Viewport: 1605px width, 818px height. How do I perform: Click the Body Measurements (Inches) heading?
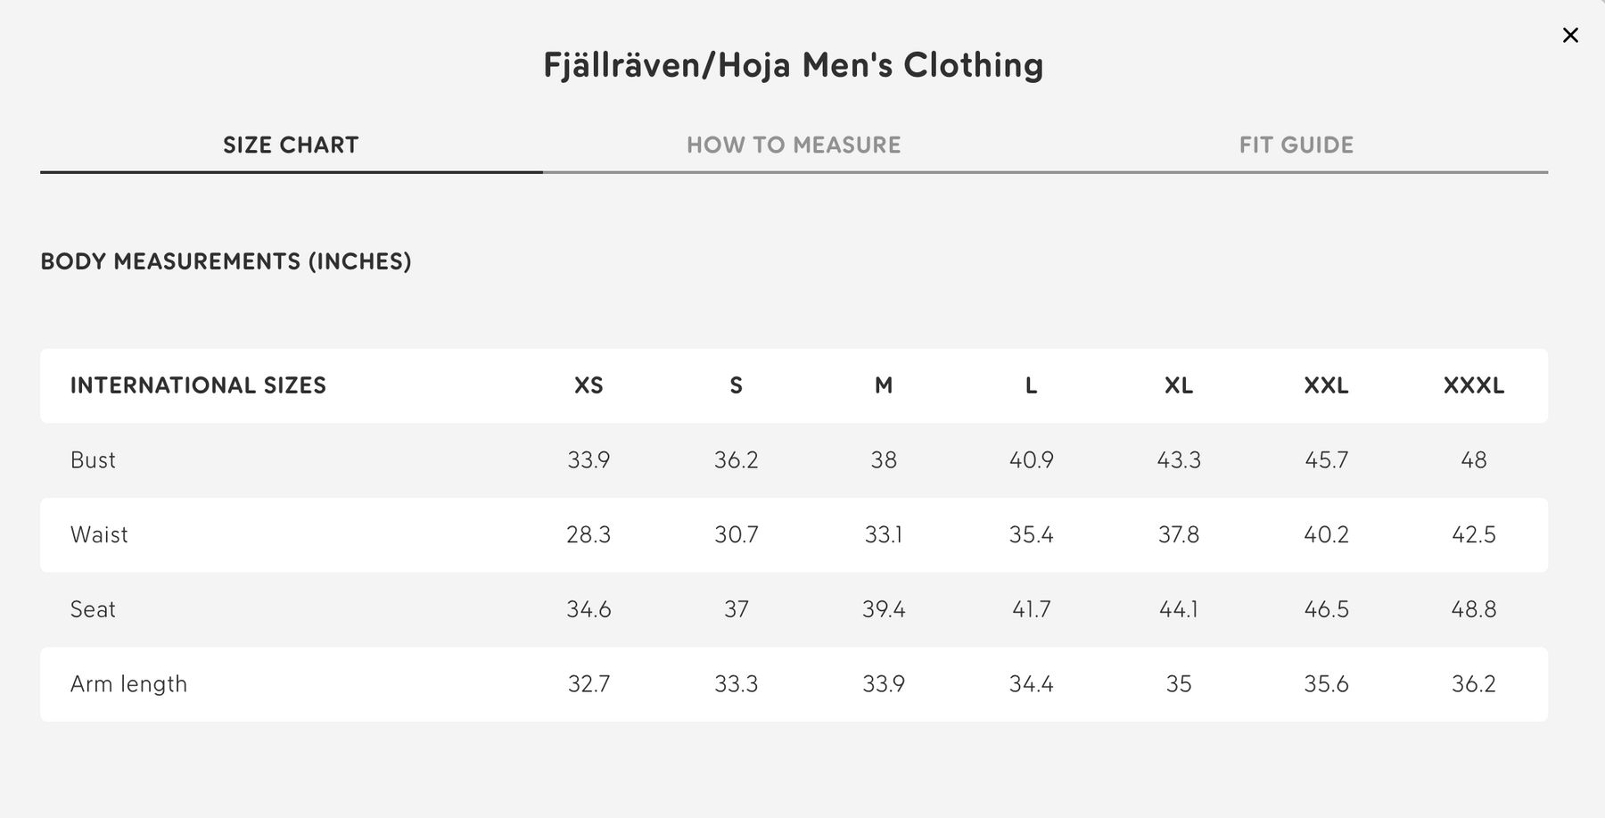(x=226, y=261)
